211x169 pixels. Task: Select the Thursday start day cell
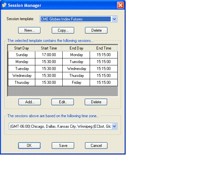pyautogui.click(x=21, y=83)
